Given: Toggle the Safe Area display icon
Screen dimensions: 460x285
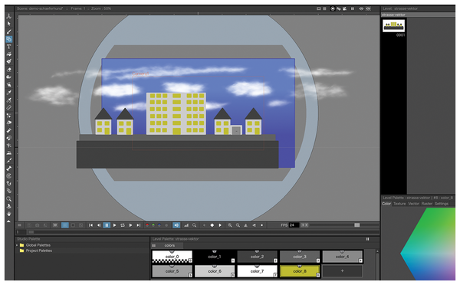Looking at the screenshot, I should (x=319, y=8).
